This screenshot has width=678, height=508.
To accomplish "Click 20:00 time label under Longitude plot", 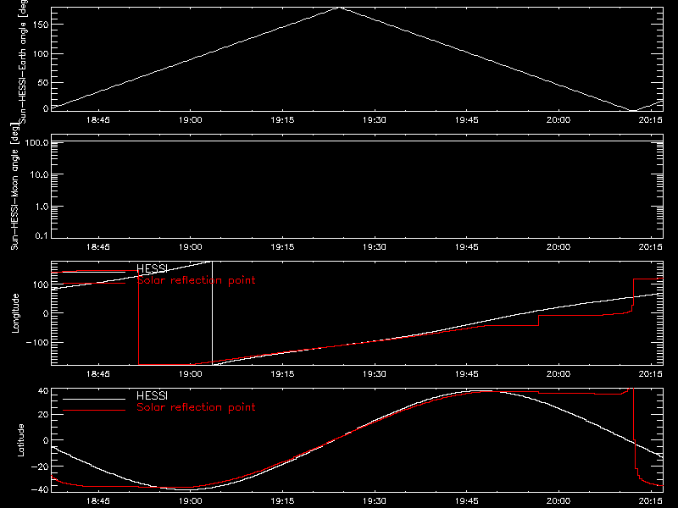I will pyautogui.click(x=559, y=374).
